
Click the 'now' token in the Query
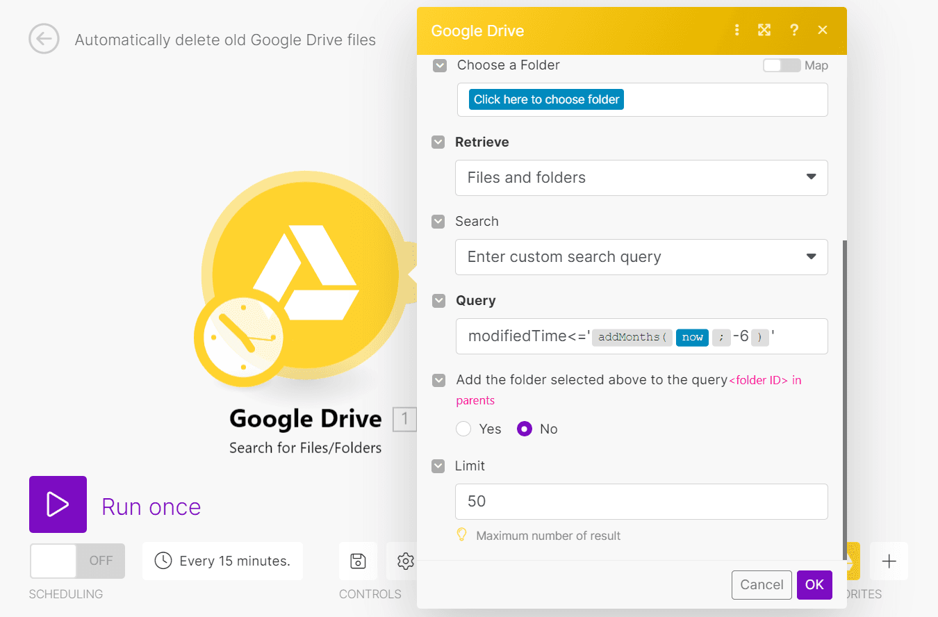(692, 337)
